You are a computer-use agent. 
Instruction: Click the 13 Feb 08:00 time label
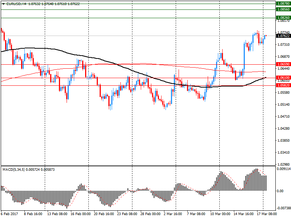[57, 214]
